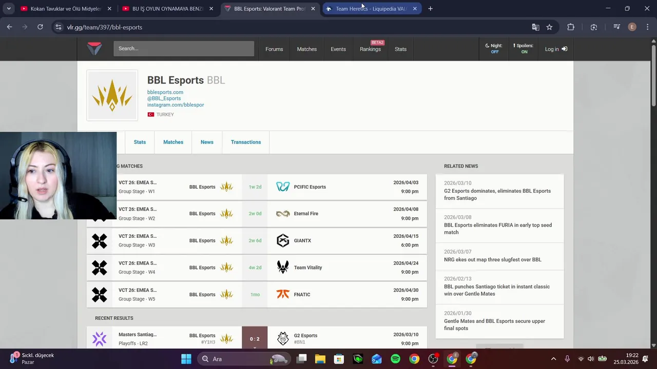The image size is (657, 369).
Task: Switch to the team News tab
Action: click(207, 142)
